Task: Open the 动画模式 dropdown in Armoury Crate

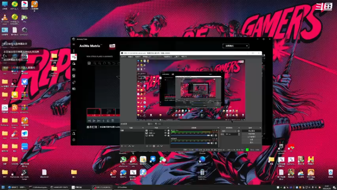Action: point(236,46)
